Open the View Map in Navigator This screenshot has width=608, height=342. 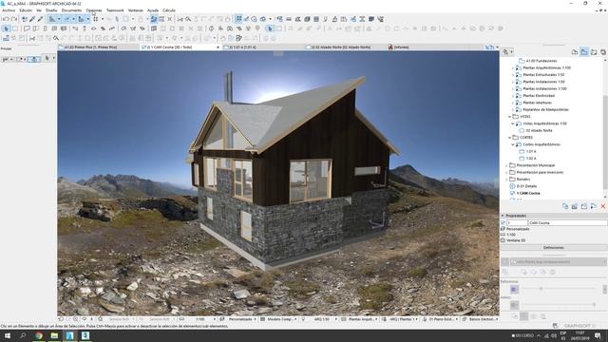pyautogui.click(x=584, y=52)
